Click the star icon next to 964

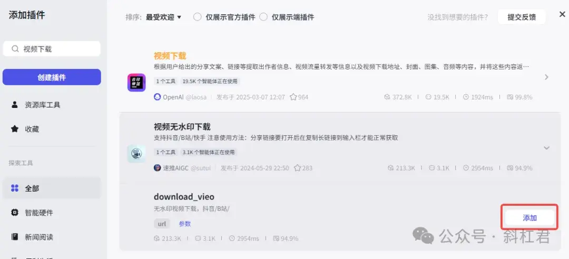point(293,97)
